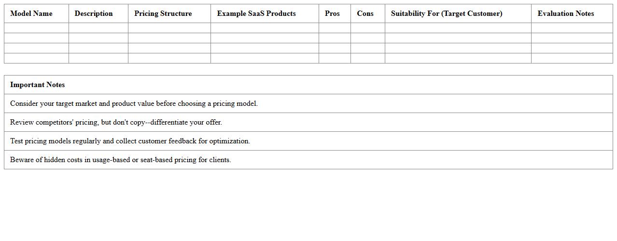Click the Model Name column header
Viewport: 617px width, 241px height.
coord(31,13)
